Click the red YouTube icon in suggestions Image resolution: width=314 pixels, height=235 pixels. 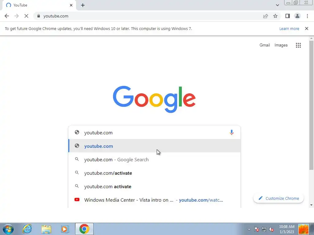click(77, 200)
